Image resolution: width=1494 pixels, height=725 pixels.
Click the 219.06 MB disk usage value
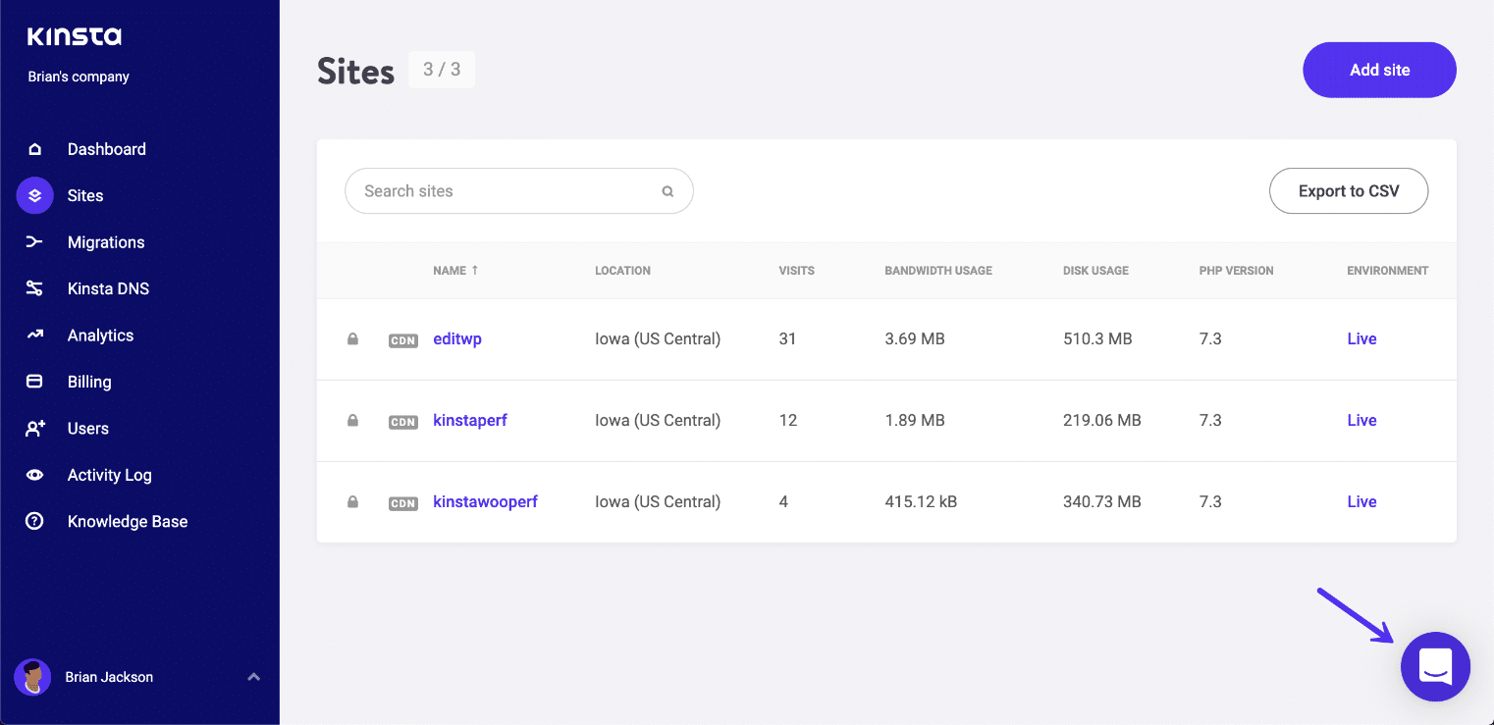coord(1102,421)
